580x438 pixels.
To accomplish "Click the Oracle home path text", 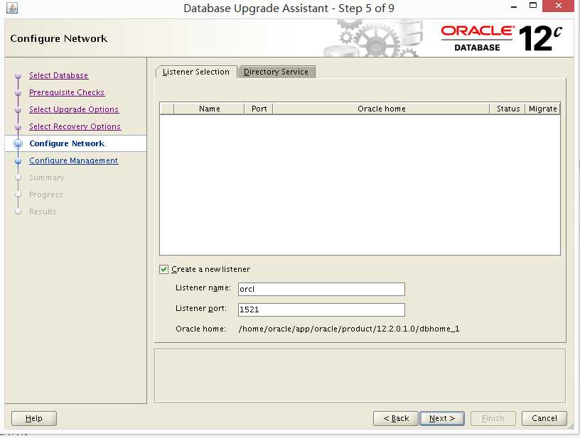I will coord(349,329).
